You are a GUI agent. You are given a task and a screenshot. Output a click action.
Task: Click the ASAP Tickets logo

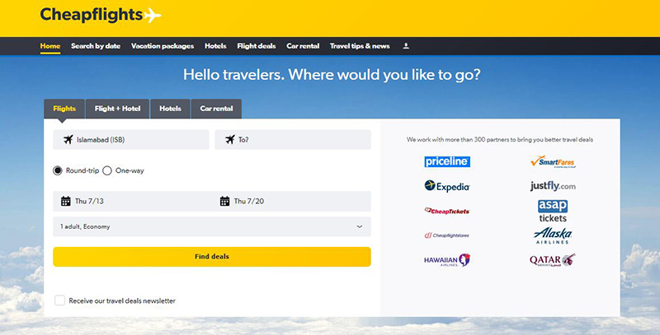(x=552, y=211)
